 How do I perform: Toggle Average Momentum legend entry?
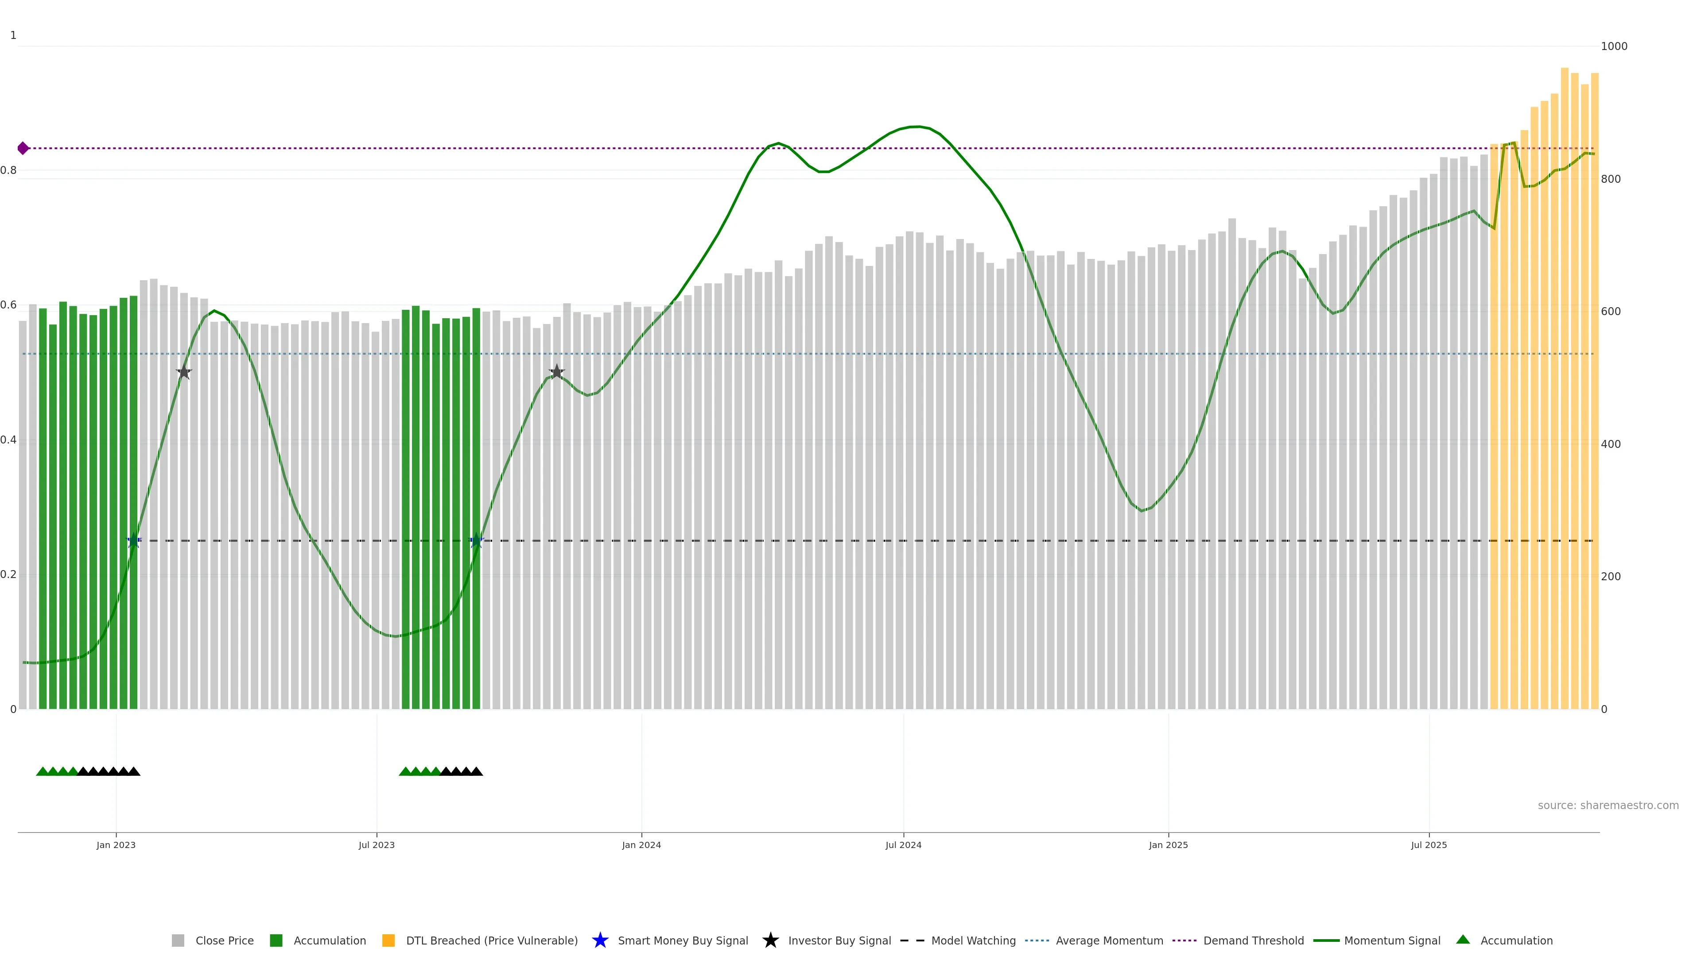[x=1109, y=941]
